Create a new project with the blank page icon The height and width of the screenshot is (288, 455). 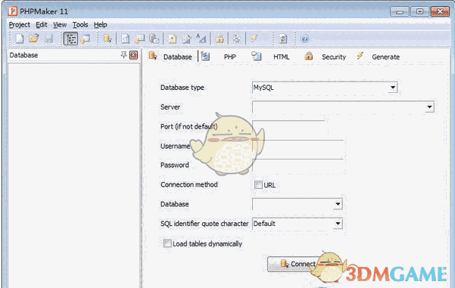(x=20, y=39)
